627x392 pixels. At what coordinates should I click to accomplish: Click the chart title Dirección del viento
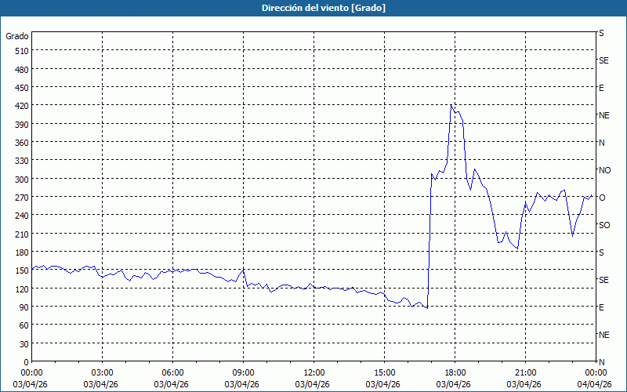(313, 8)
